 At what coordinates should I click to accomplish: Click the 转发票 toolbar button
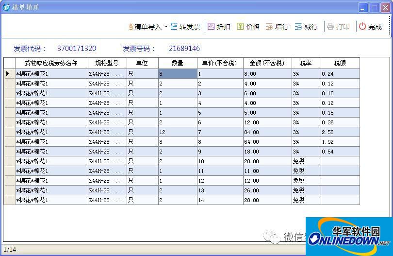[x=185, y=27]
